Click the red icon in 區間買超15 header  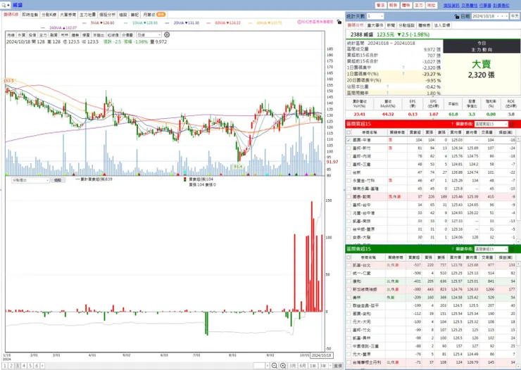(x=512, y=124)
